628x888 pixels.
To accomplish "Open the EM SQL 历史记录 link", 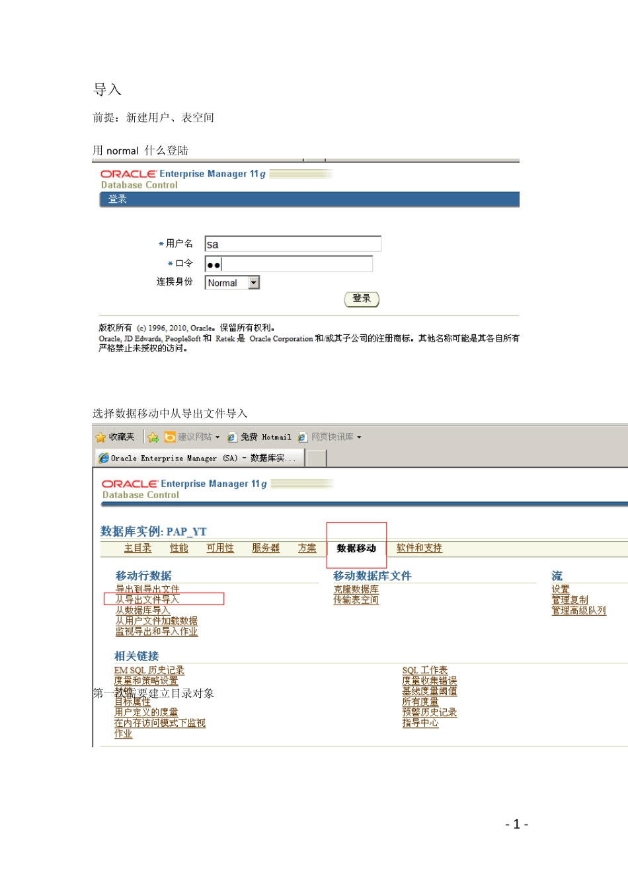I will pyautogui.click(x=149, y=670).
